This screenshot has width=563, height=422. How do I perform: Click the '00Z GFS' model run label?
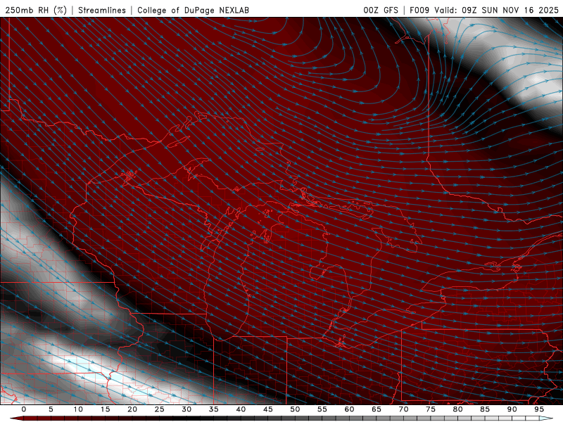pyautogui.click(x=381, y=10)
